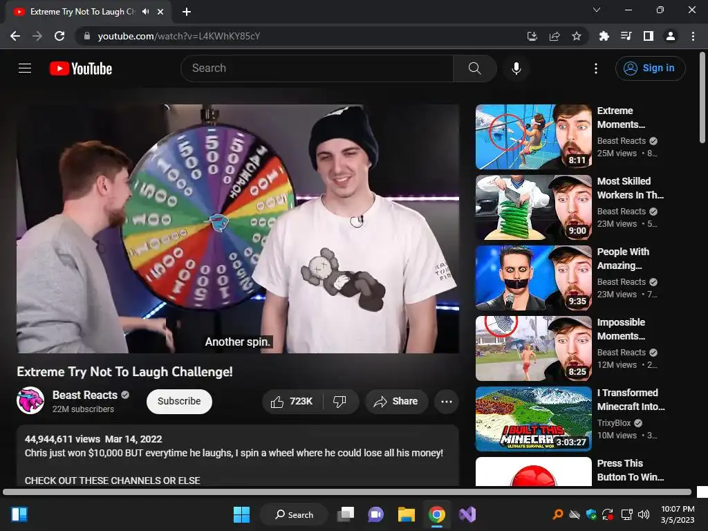708x531 pixels.
Task: Go to YouTube home via logo
Action: point(81,68)
